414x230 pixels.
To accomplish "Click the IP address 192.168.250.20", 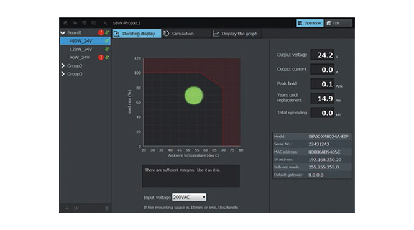I will coord(324,160).
